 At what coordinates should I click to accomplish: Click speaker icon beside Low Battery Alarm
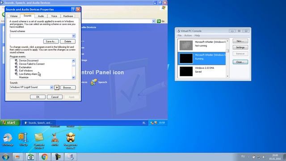click(16, 74)
